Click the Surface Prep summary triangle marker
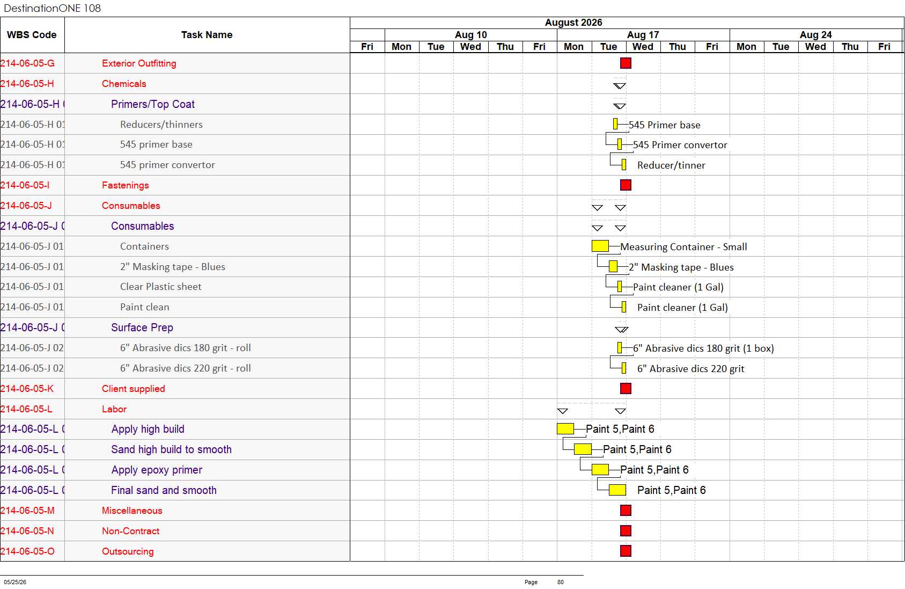Viewport: 905px width, 589px height. tap(622, 330)
